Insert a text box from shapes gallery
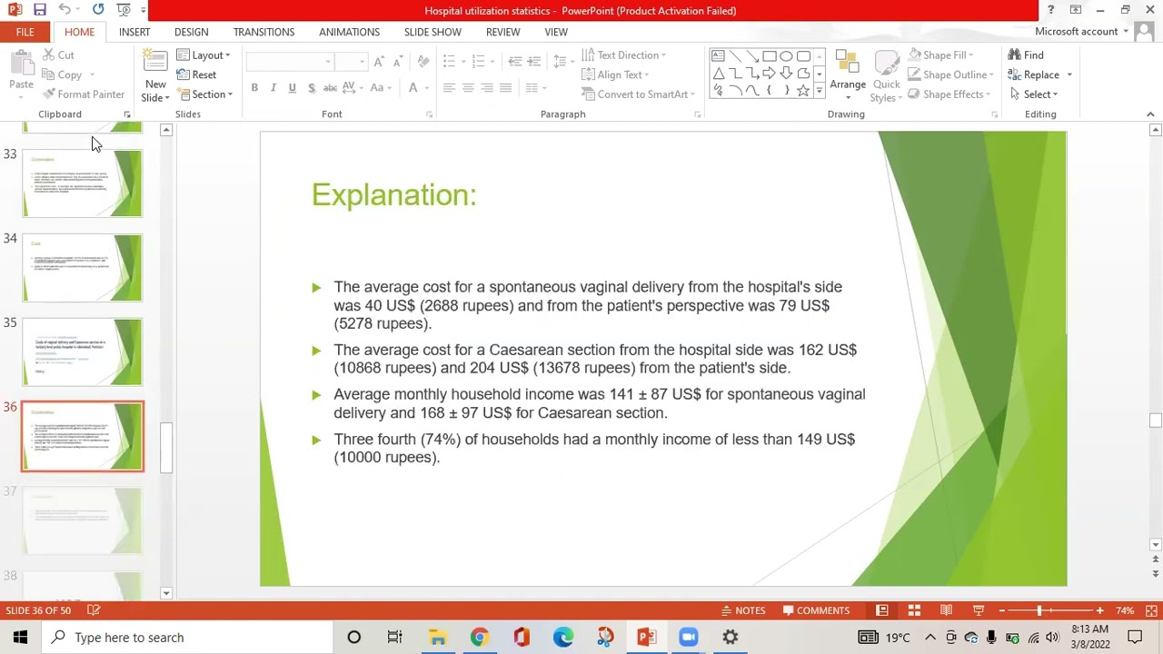Image resolution: width=1163 pixels, height=654 pixels. (x=718, y=56)
